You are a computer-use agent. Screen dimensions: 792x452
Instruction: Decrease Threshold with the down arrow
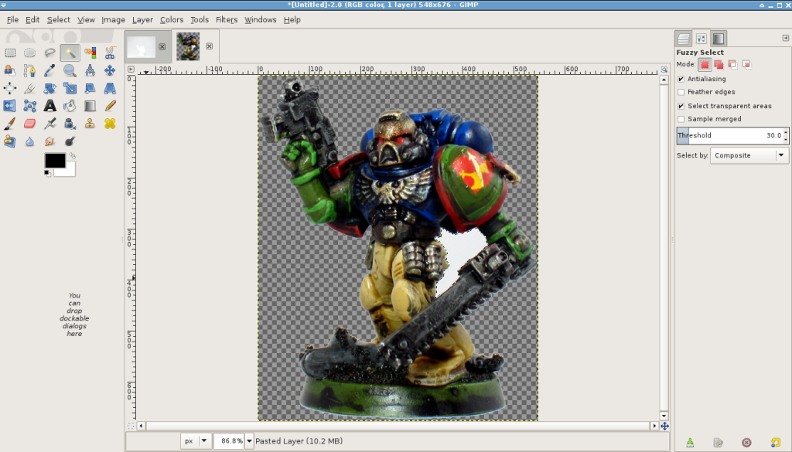click(786, 138)
